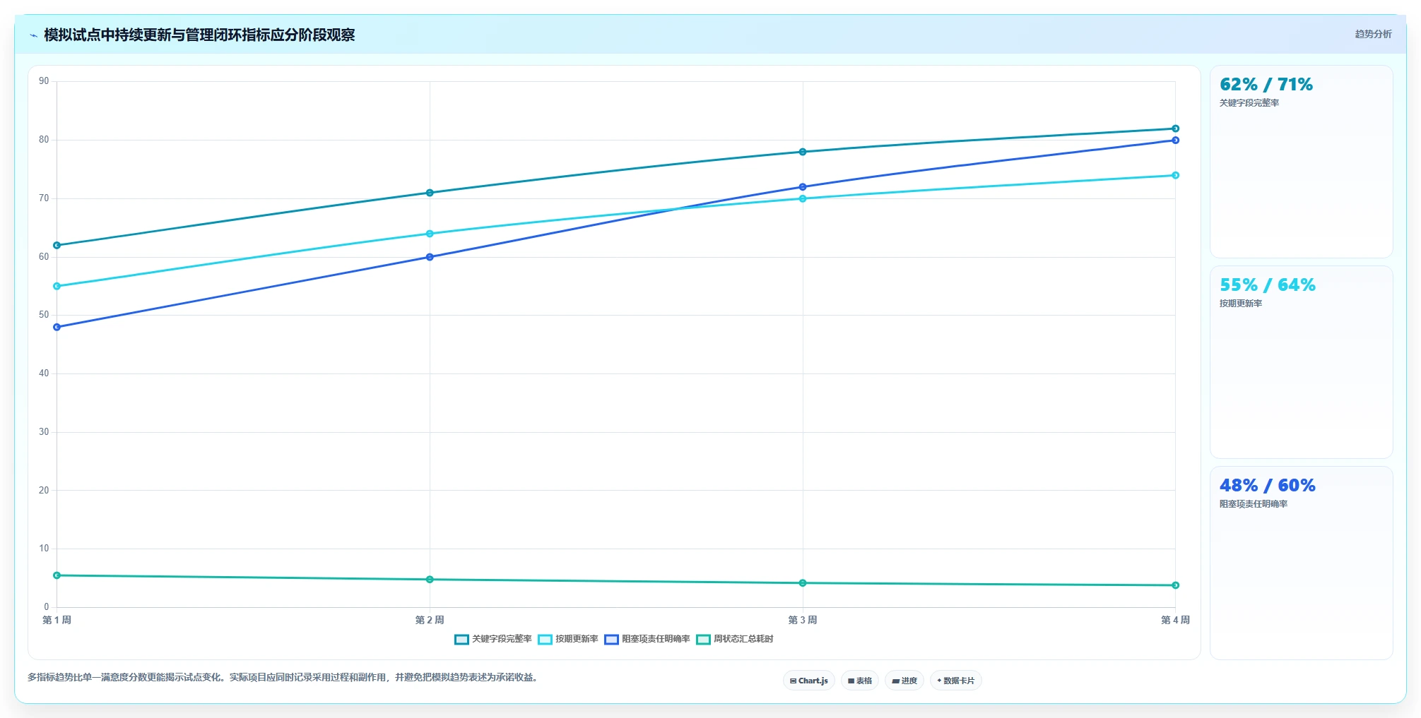Click the 阻塞项责任明确率 data point at 第 1 周

57,328
